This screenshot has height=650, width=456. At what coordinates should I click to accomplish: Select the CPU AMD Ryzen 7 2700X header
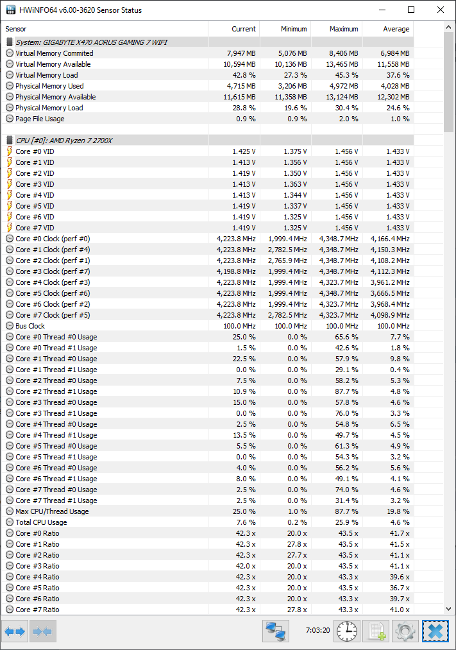pos(63,141)
